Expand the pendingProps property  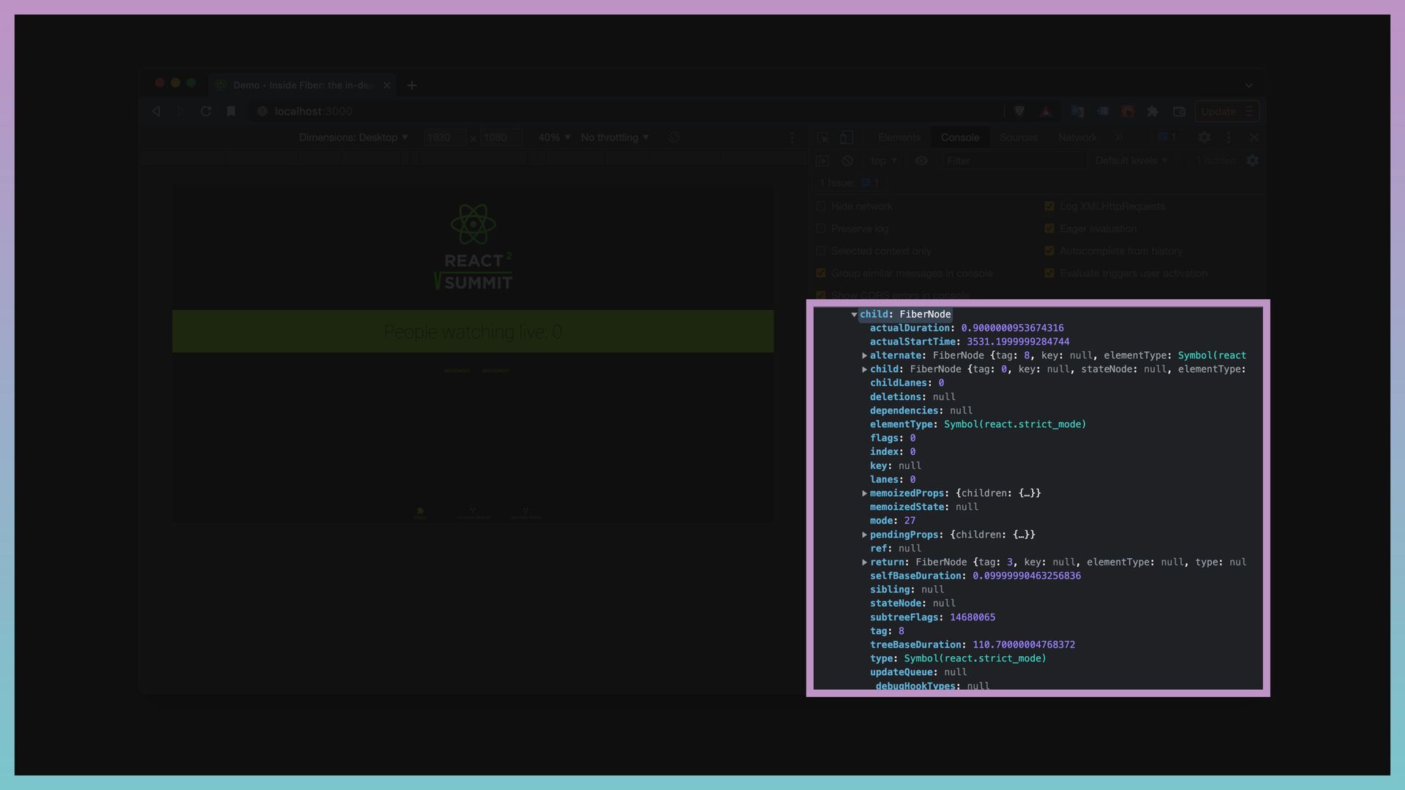click(864, 535)
